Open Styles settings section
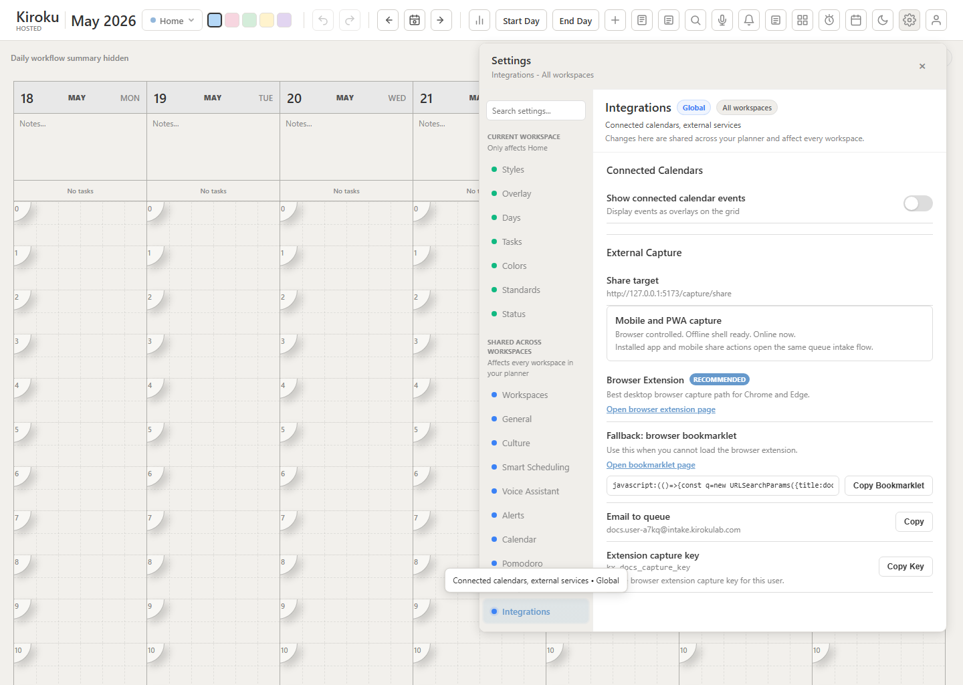Viewport: 963px width, 685px height. point(536,170)
